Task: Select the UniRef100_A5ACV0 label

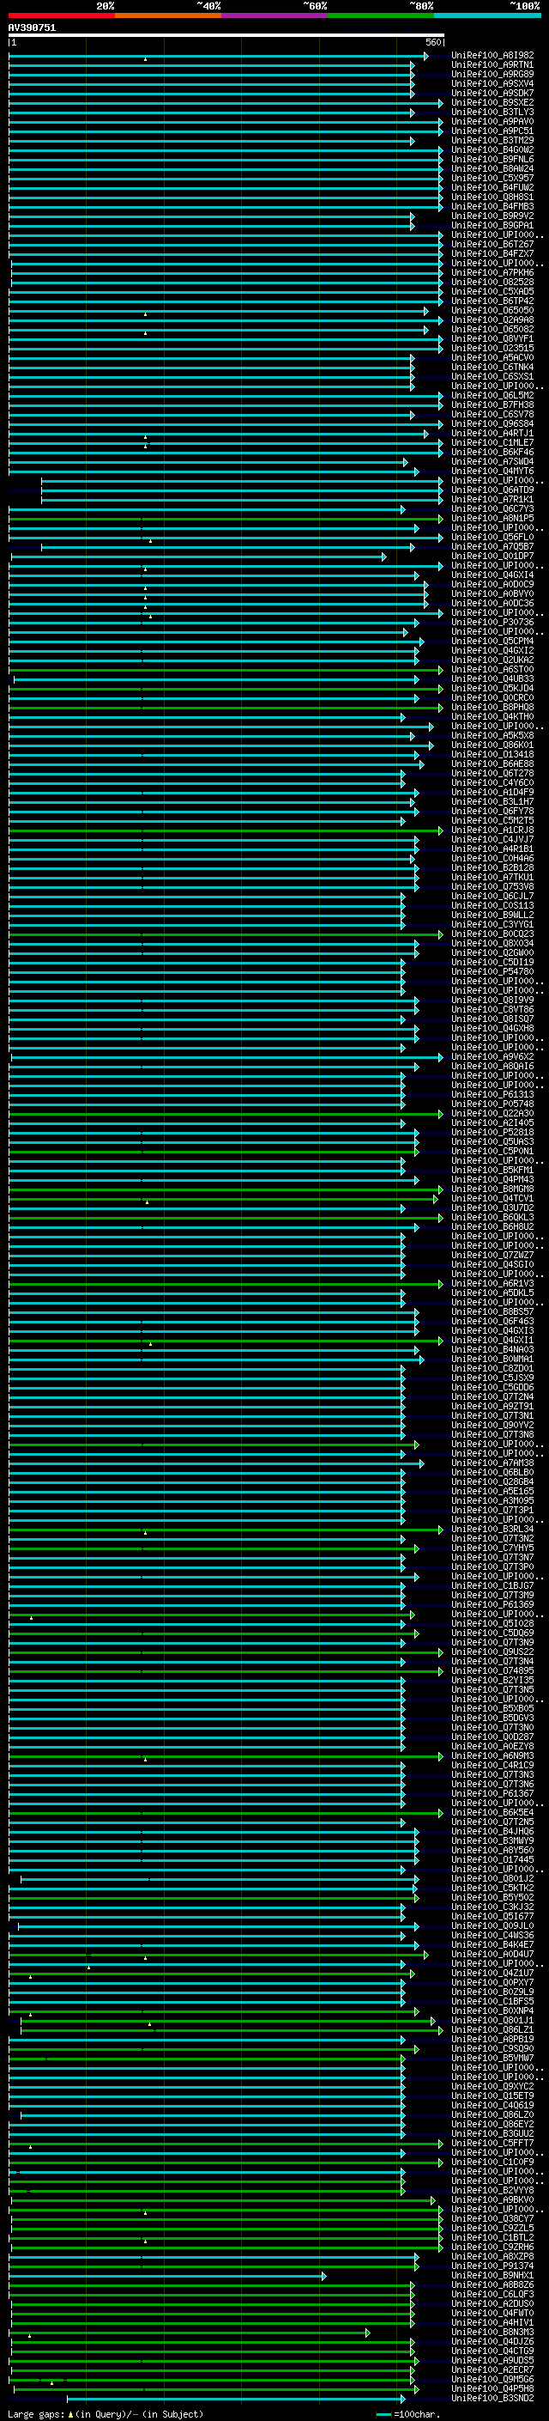Action: point(492,357)
